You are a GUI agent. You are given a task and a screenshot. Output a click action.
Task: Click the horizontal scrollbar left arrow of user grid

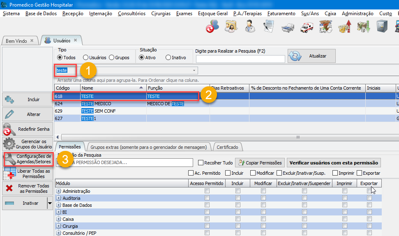tap(57, 137)
